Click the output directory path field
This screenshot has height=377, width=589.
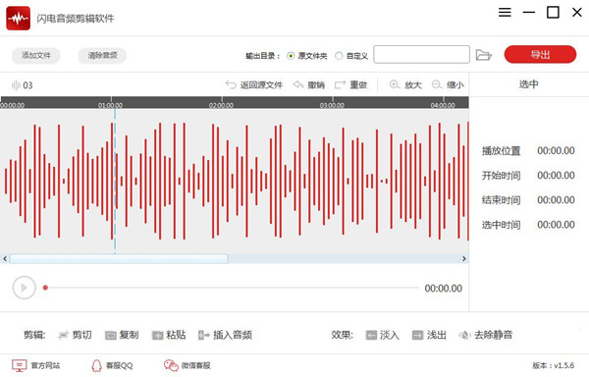[x=421, y=55]
